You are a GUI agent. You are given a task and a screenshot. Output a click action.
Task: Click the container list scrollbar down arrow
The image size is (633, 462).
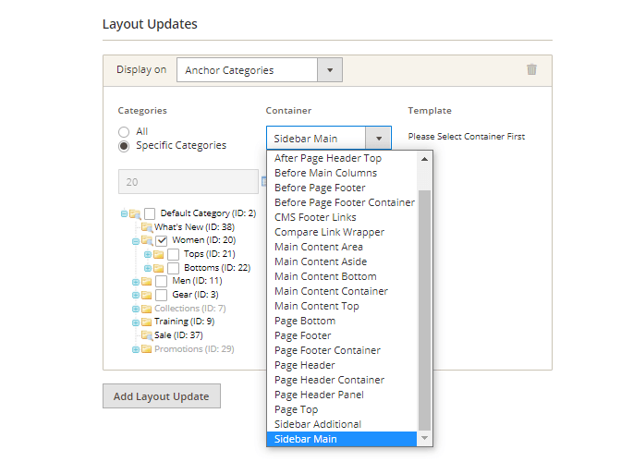pyautogui.click(x=425, y=438)
